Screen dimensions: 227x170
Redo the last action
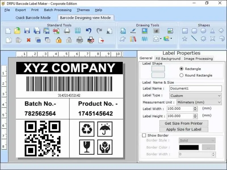click(99, 31)
